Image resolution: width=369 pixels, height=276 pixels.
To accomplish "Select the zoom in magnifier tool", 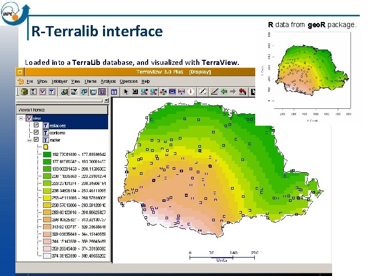I will point(144,92).
